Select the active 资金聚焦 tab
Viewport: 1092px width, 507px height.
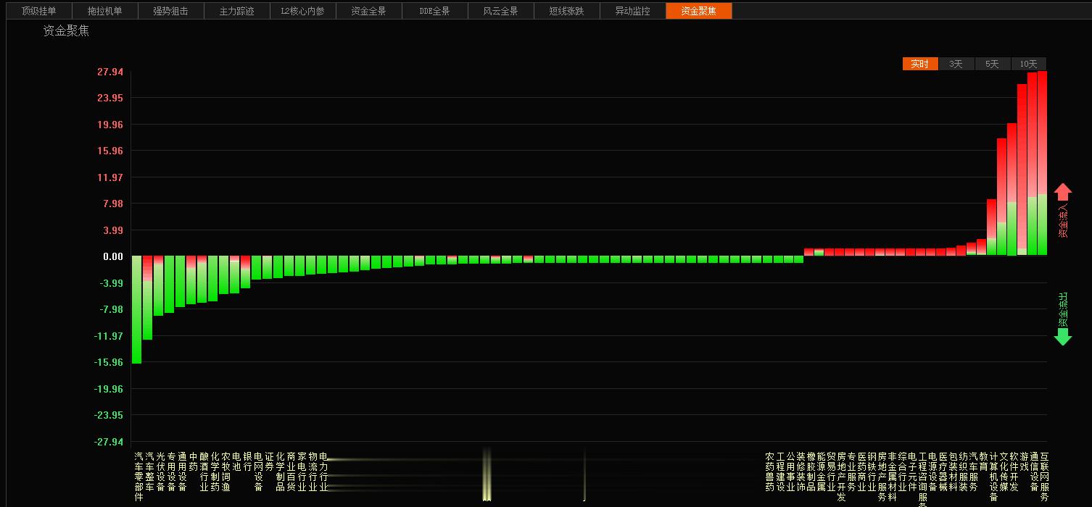(x=699, y=11)
